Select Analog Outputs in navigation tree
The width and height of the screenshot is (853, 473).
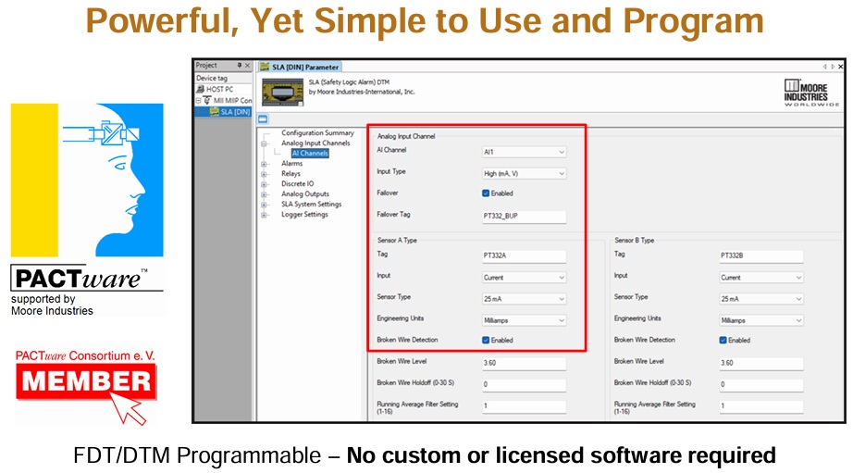point(305,193)
